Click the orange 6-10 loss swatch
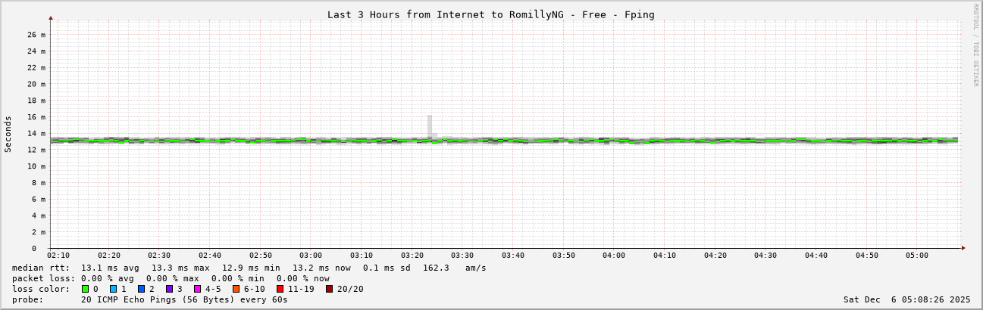This screenshot has height=310, width=983. pyautogui.click(x=236, y=289)
